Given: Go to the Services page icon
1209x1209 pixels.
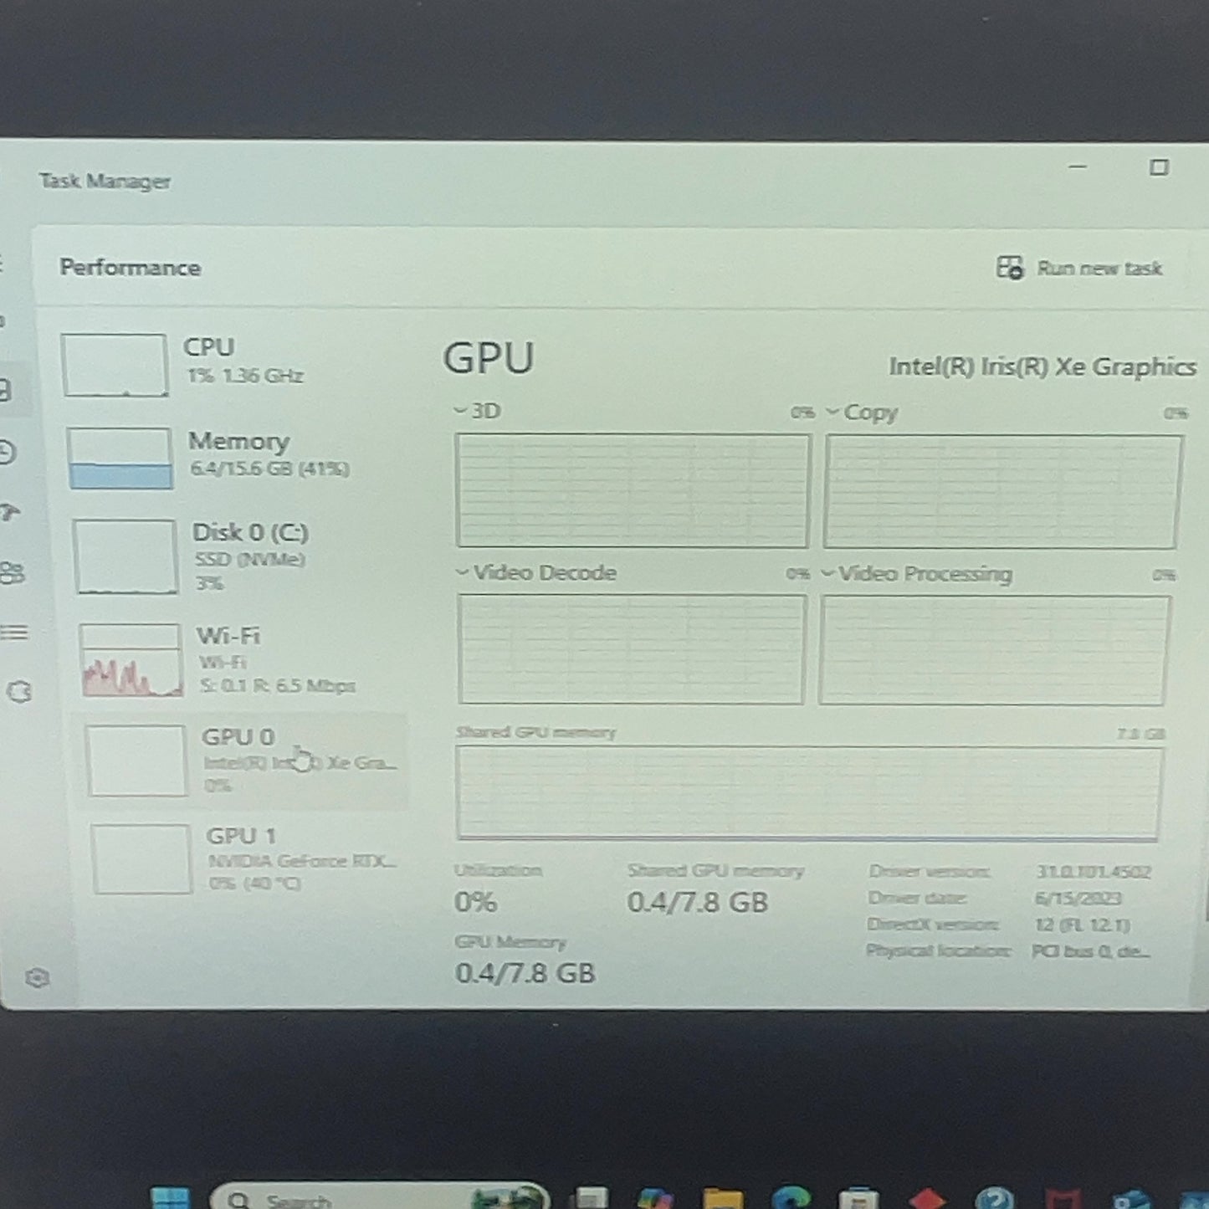Looking at the screenshot, I should point(19,692).
